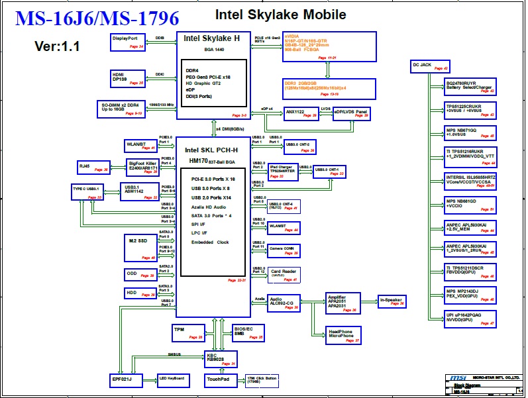The height and width of the screenshot is (398, 528).
Task: Select the TI TPS51216RUKR block
Action: tap(470, 157)
